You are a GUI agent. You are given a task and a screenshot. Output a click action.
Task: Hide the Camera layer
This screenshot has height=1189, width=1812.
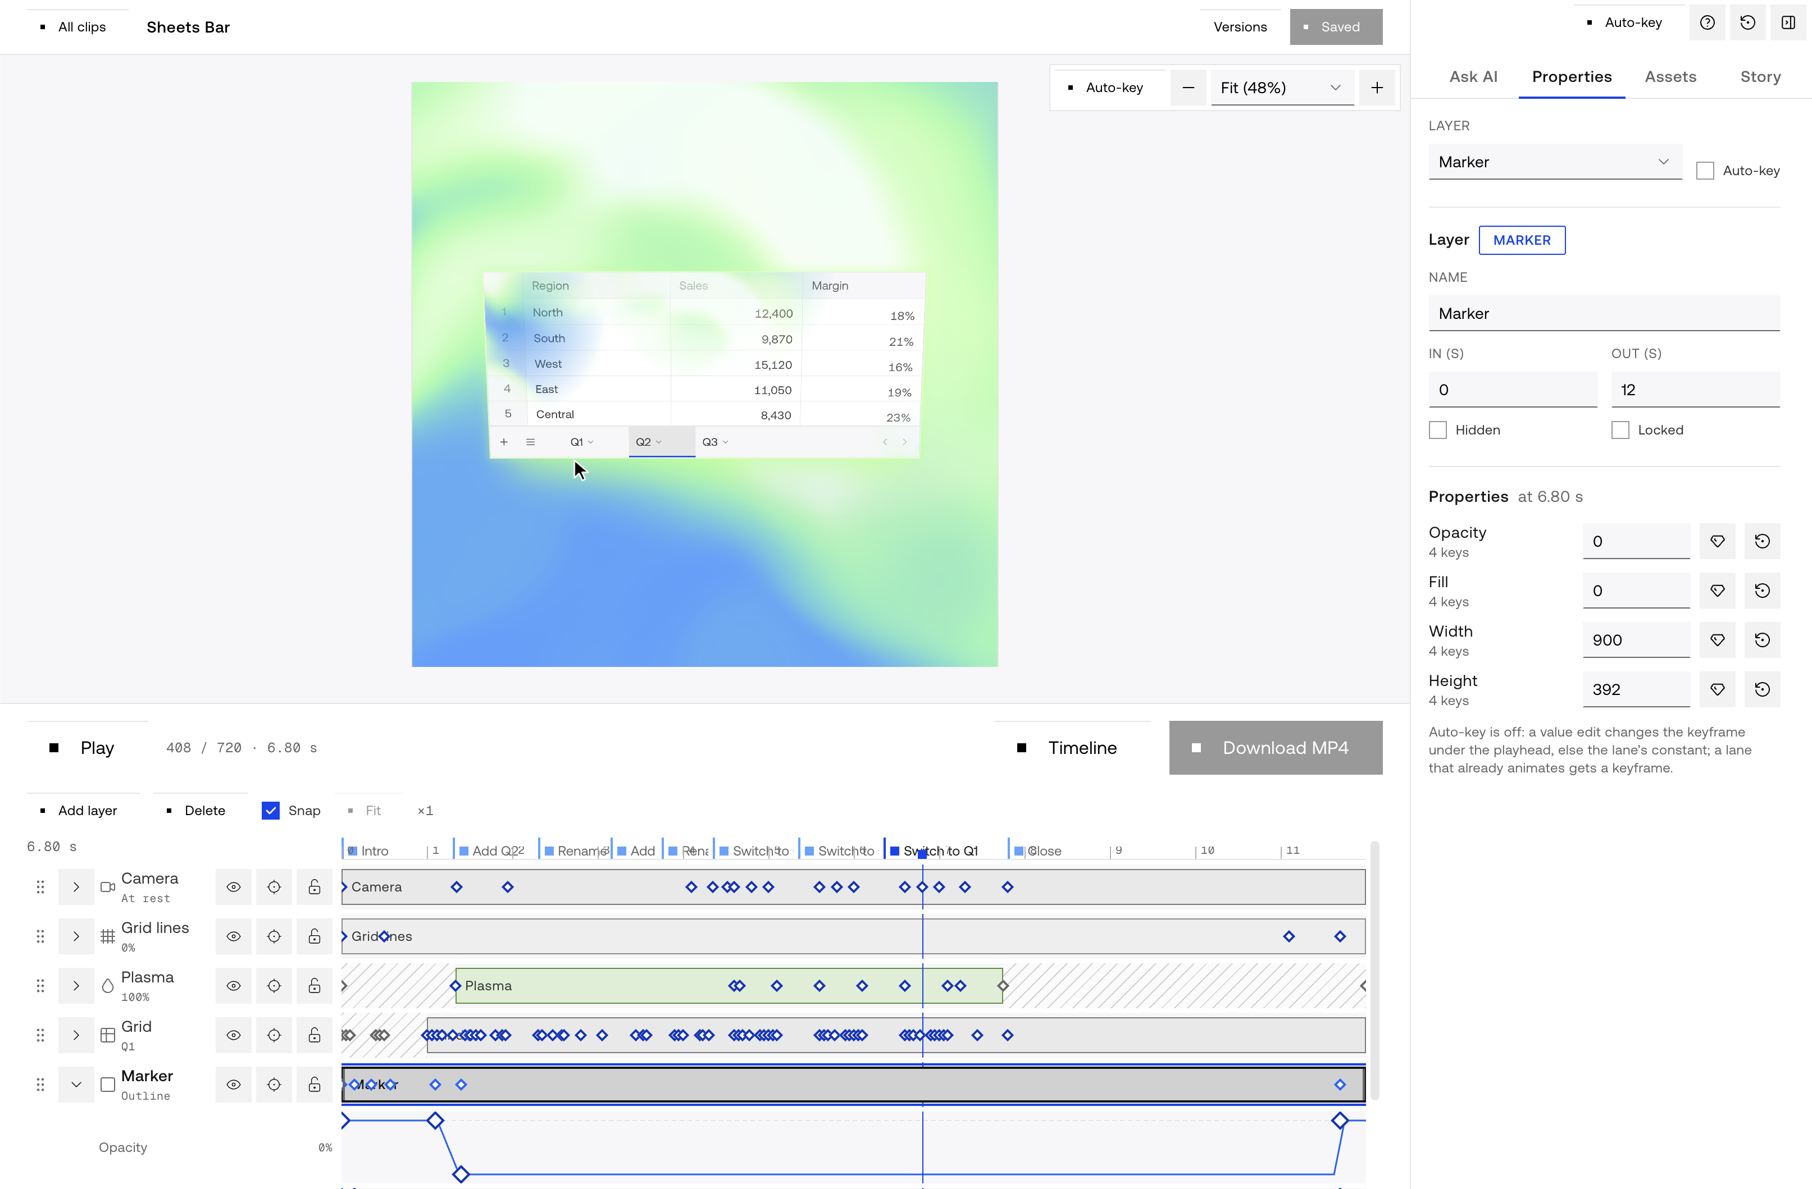click(x=234, y=887)
